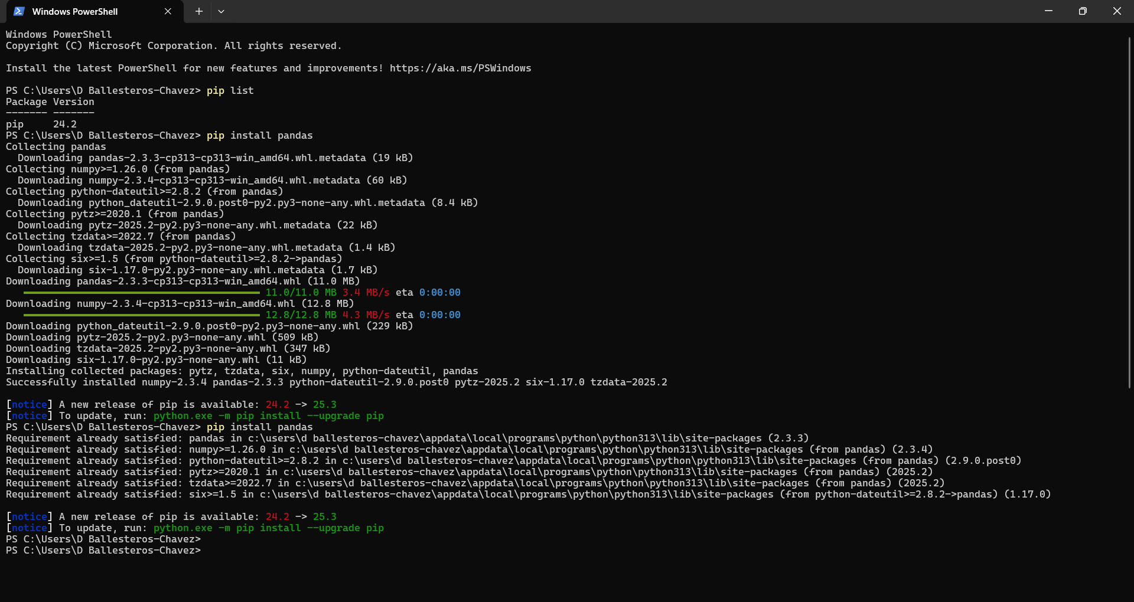Image resolution: width=1134 pixels, height=602 pixels.
Task: Click the pandas download progress bar
Action: click(140, 292)
